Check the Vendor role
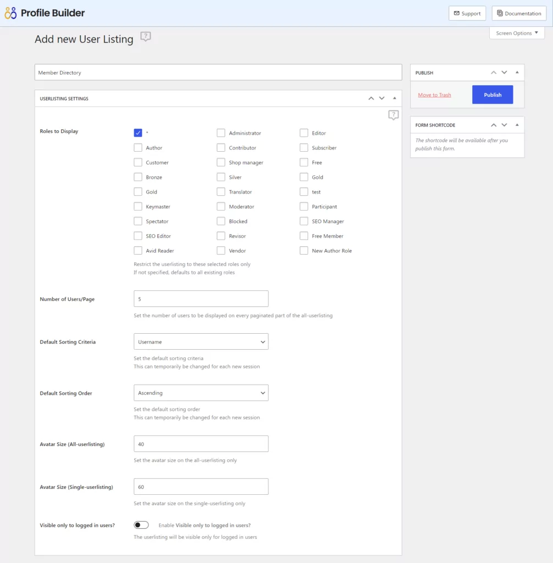 221,251
